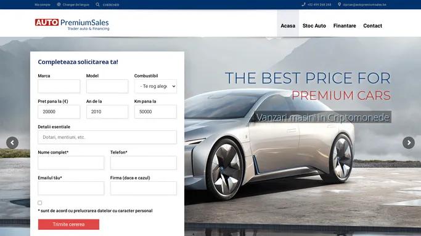Open Changer de langue link
The height and width of the screenshot is (236, 421).
click(76, 5)
